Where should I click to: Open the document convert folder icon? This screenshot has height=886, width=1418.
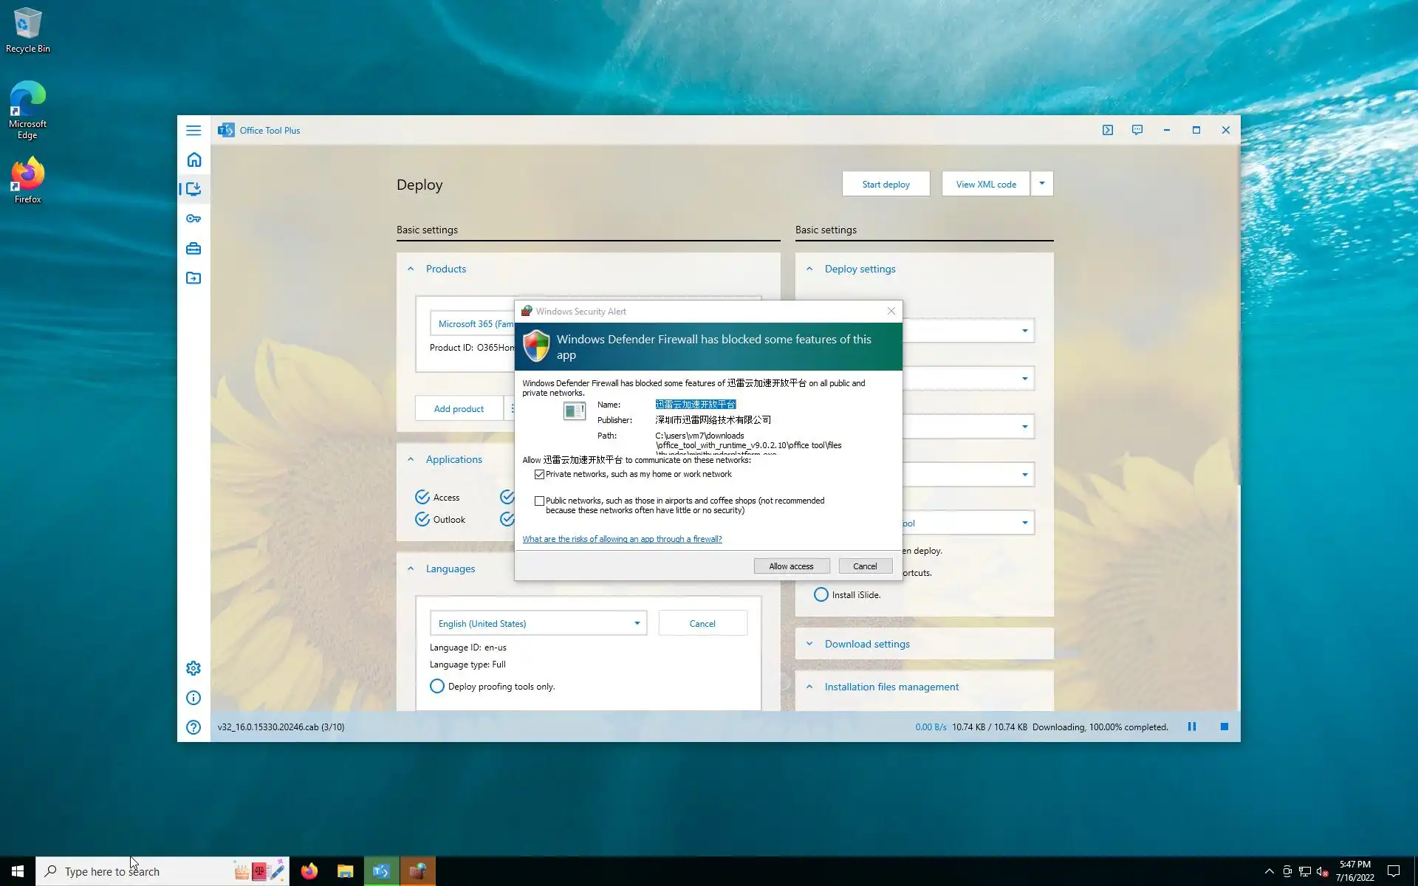[x=193, y=278]
